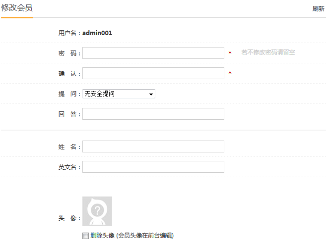Focus the 确认 confirm password field

coord(153,73)
